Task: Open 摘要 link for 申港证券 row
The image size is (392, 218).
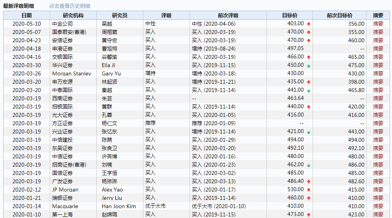Action: pos(378,49)
